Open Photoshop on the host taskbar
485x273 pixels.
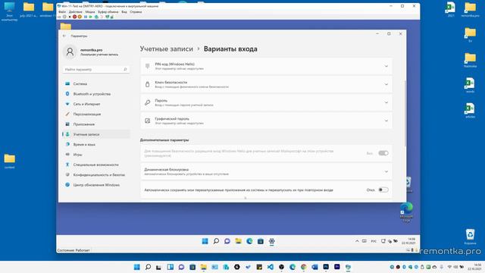pos(326,267)
